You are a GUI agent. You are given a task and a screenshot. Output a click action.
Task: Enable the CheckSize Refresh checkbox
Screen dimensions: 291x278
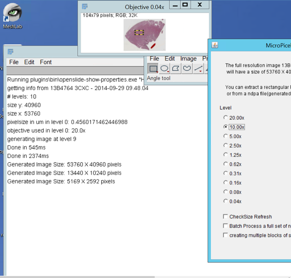(225, 217)
